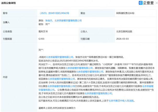Close the 法院公告详情 dialog
The height and width of the screenshot is (112, 158).
pos(157,3)
